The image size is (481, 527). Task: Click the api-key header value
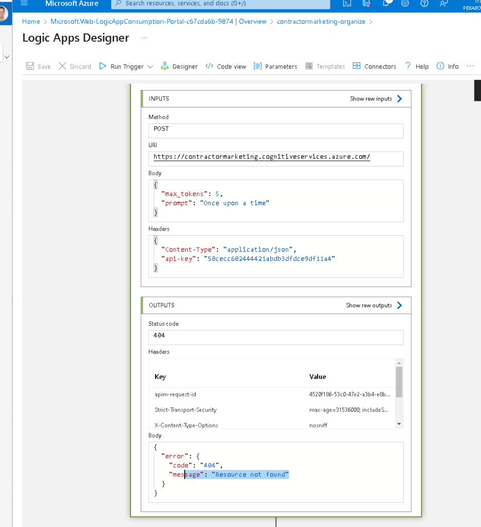269,259
